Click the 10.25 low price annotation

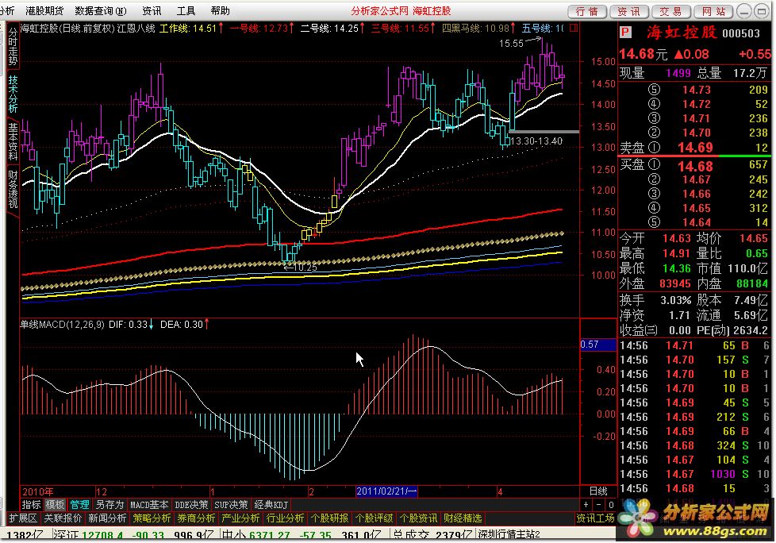(x=305, y=268)
